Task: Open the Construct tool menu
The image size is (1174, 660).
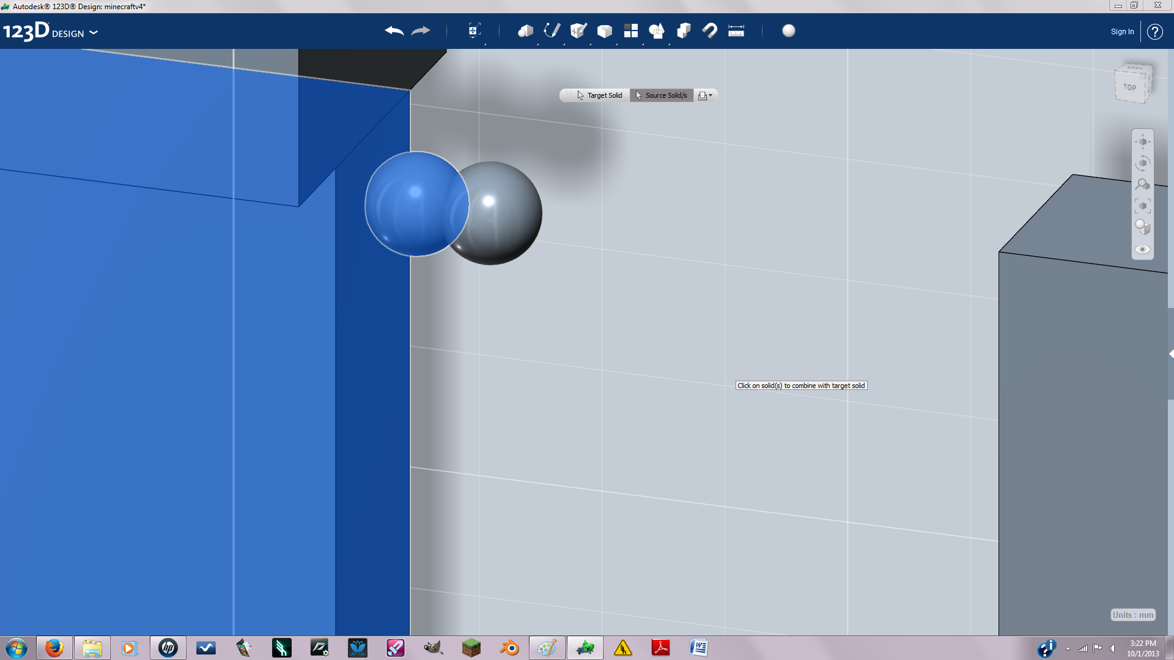Action: (x=578, y=31)
